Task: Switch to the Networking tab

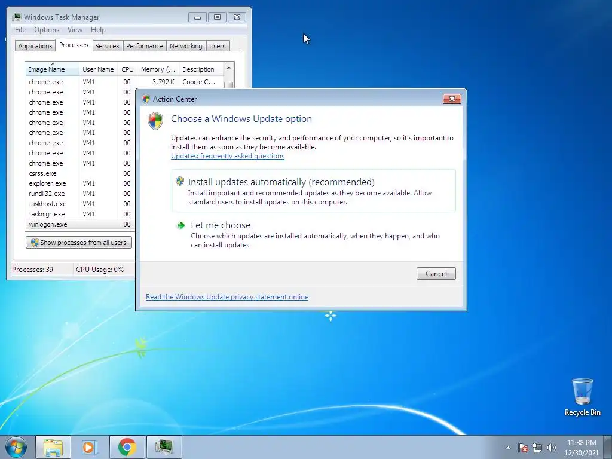Action: coord(186,45)
